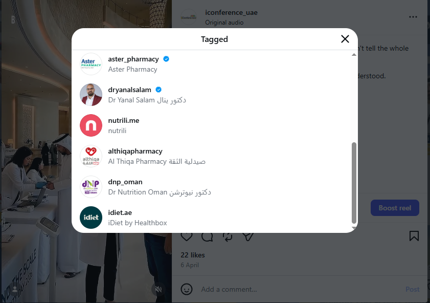Unmute the reel audio
This screenshot has width=430, height=303.
point(159,289)
